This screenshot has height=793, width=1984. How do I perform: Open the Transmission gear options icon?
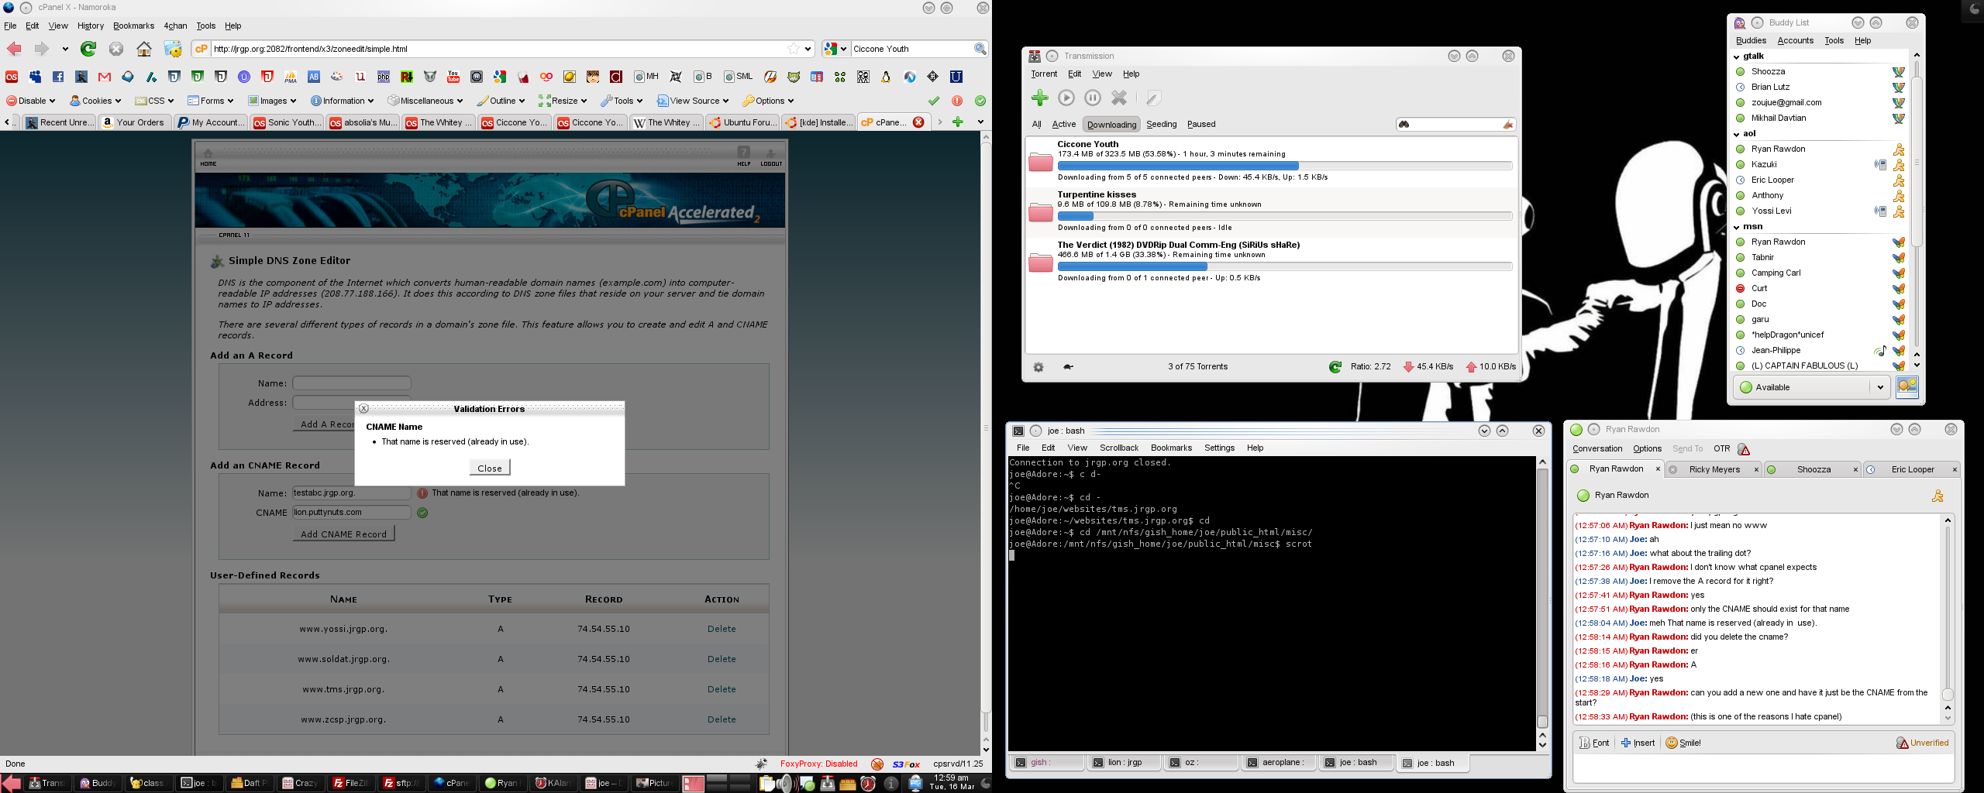[x=1038, y=367]
